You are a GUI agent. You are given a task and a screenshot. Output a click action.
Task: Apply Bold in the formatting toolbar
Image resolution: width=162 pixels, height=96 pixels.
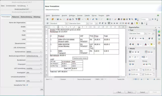(100, 23)
